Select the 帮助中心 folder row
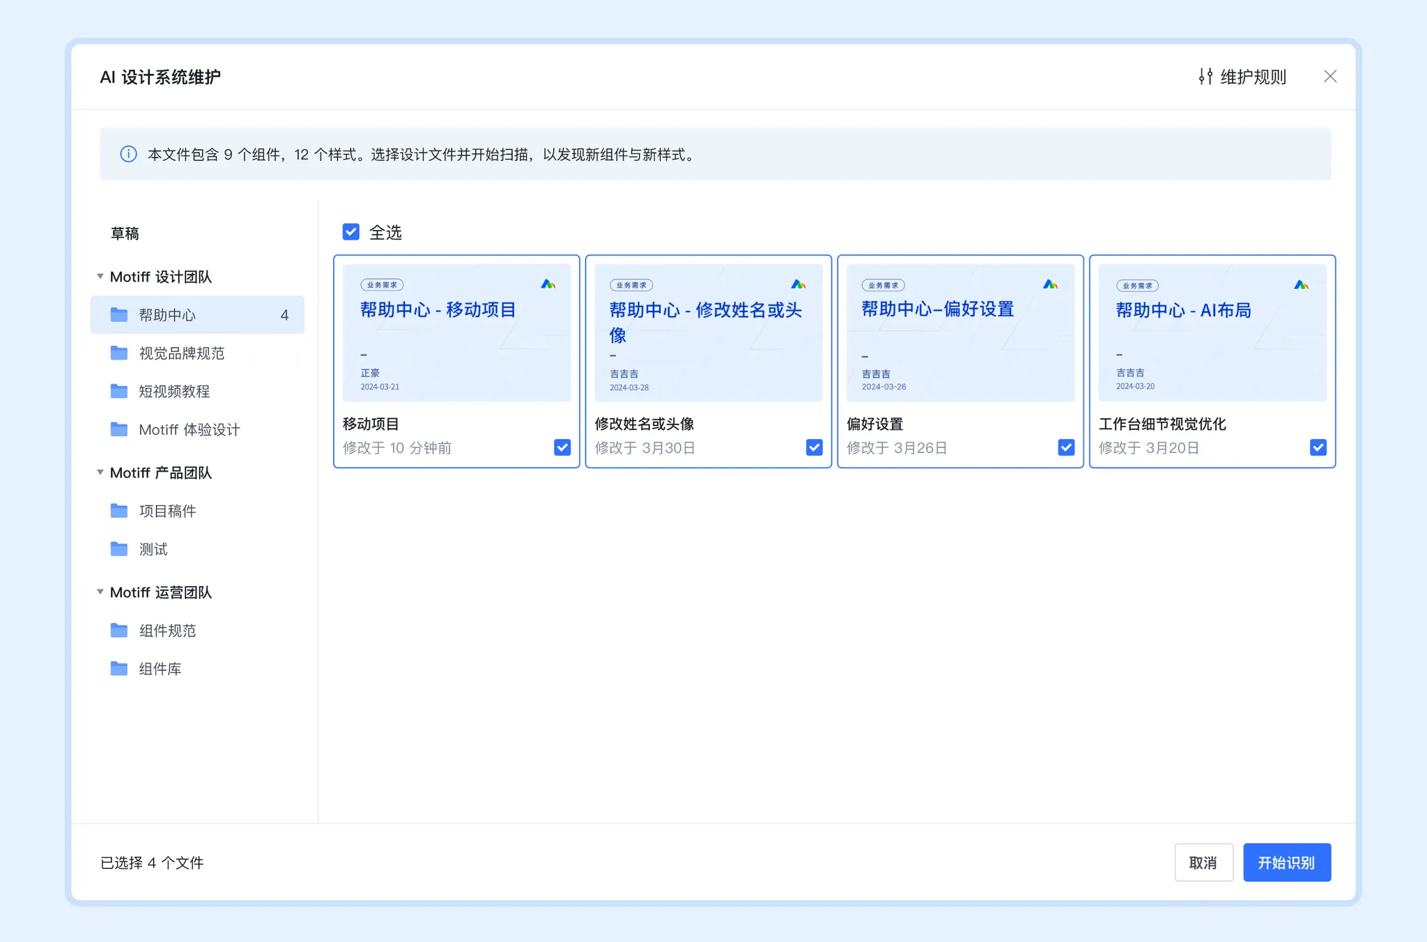Screen dimensions: 1427x942 pos(197,315)
